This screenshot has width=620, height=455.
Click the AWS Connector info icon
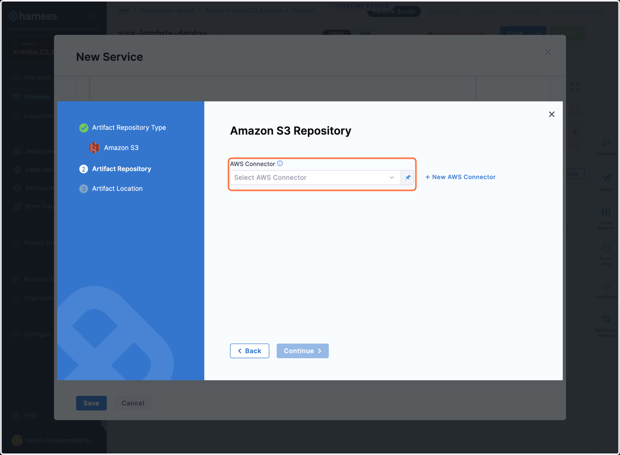[280, 164]
